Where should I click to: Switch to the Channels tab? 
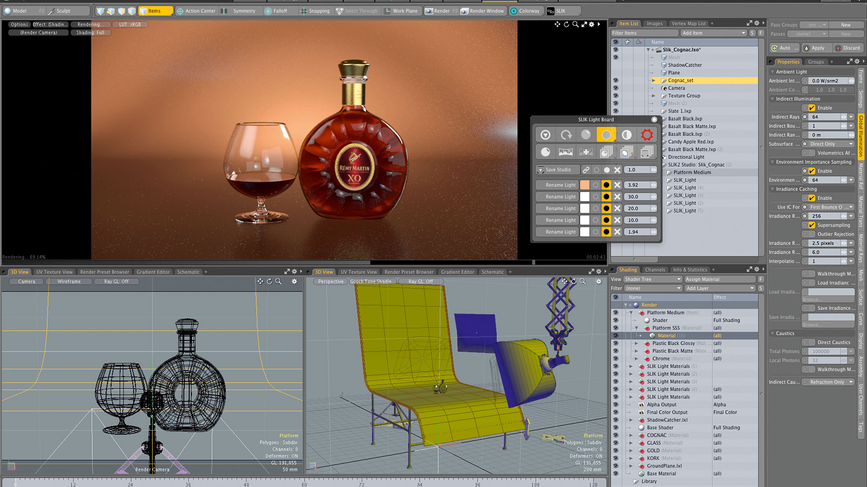(x=655, y=270)
